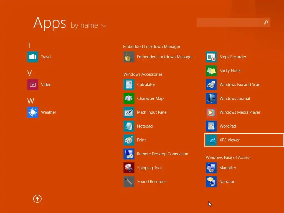Open the Weather sun icon
Viewport: 284px width, 213px height.
pos(33,112)
